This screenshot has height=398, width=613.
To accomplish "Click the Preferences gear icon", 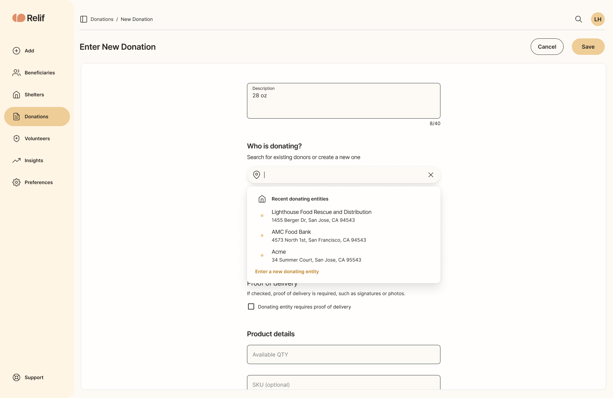I will coord(16,182).
